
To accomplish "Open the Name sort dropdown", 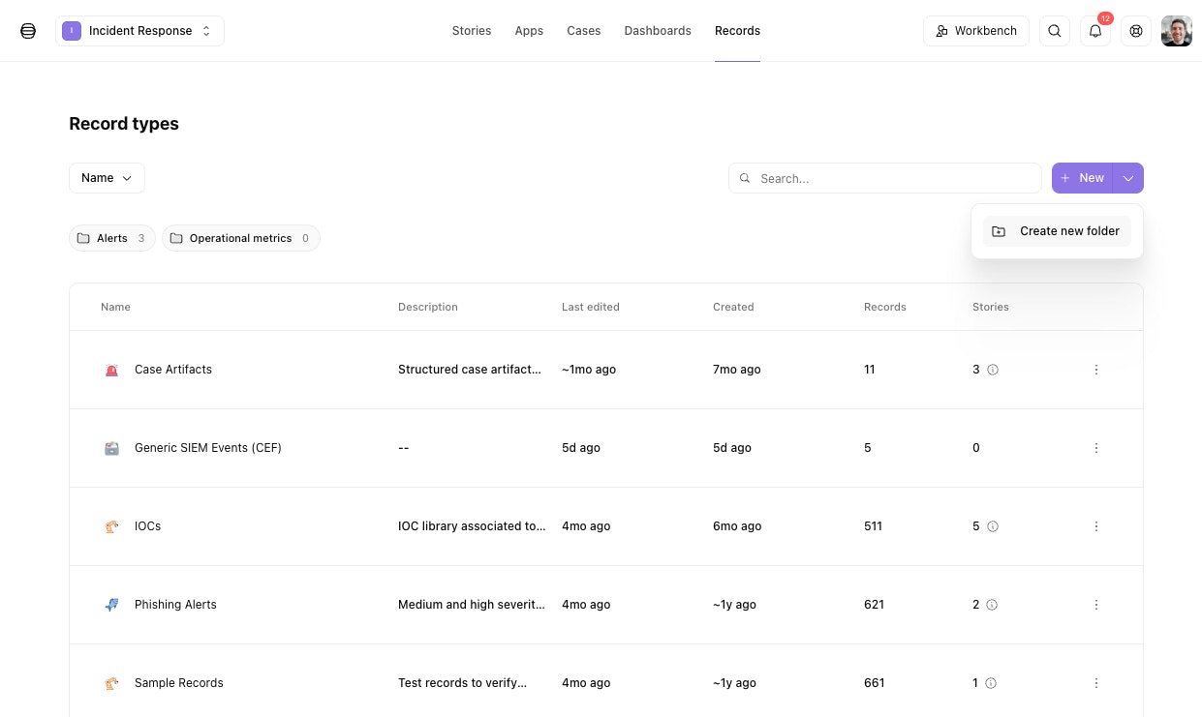I will (107, 178).
